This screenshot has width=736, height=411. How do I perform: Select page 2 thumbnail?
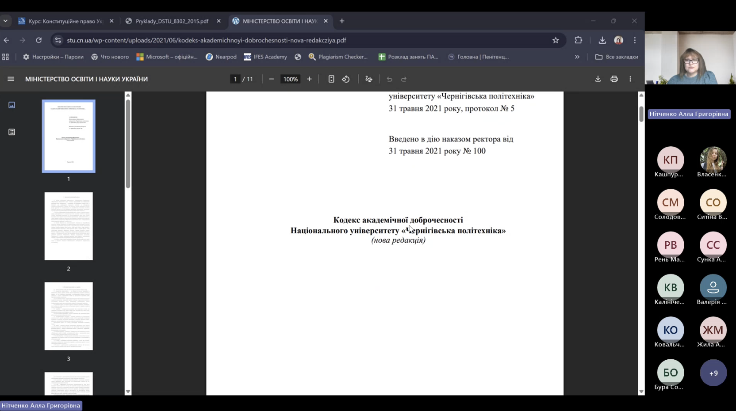pyautogui.click(x=69, y=226)
